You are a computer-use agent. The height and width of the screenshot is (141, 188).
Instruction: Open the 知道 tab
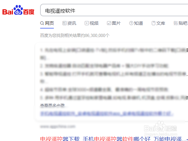(136, 23)
